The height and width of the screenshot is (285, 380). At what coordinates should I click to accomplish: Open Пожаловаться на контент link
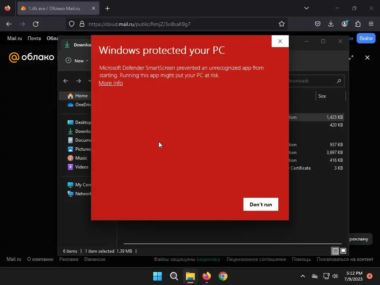click(345, 259)
